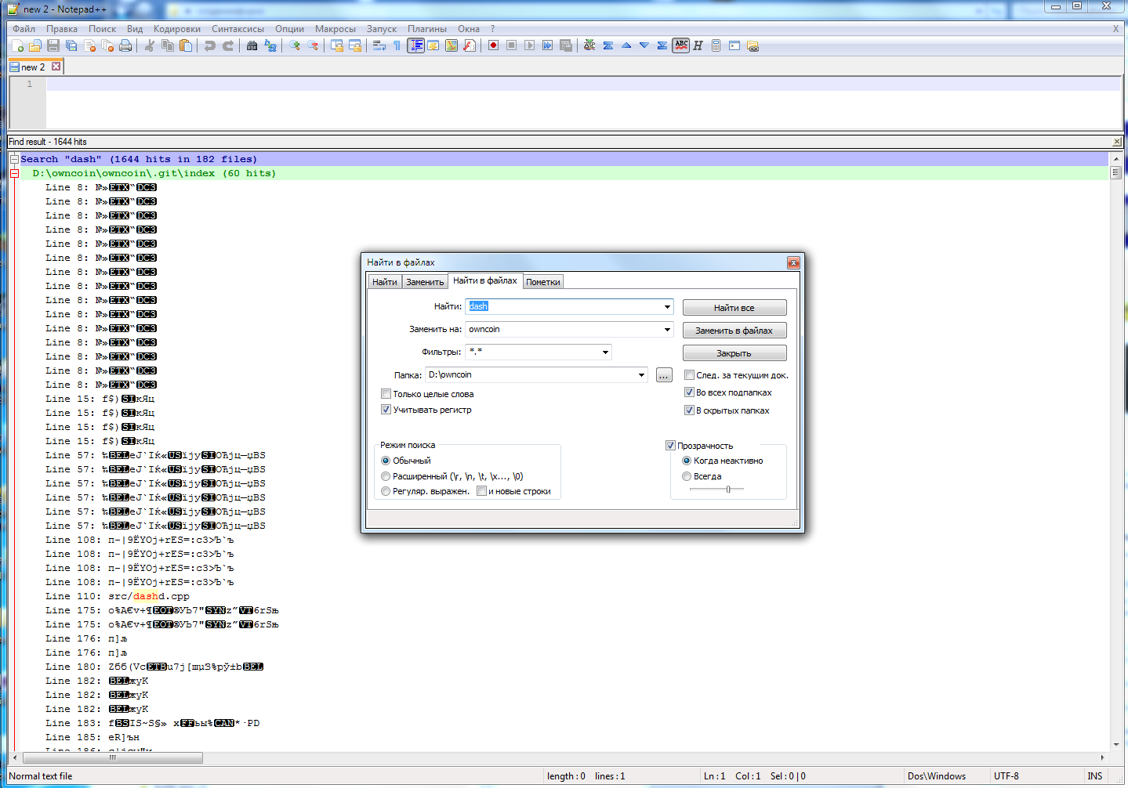The height and width of the screenshot is (788, 1128).
Task: Select 'Обычный' search mode radio
Action: click(x=386, y=461)
